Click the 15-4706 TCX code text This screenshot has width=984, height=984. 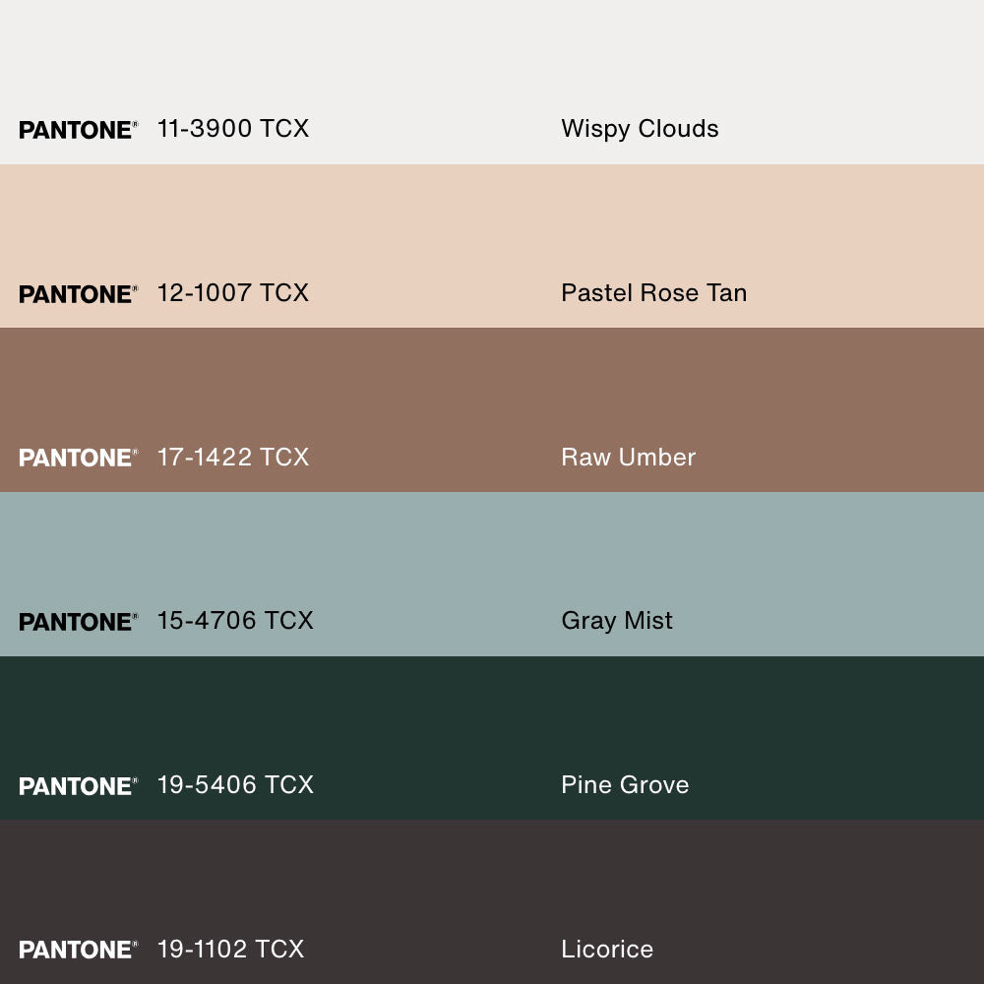pyautogui.click(x=235, y=621)
